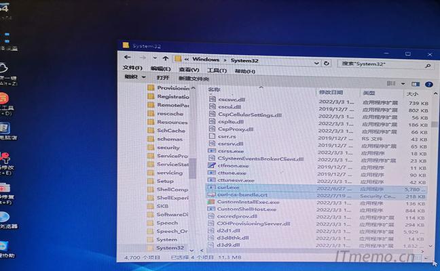Screen dimensions: 440x271
Task: Open the 查看(V) menu
Action: coord(189,70)
